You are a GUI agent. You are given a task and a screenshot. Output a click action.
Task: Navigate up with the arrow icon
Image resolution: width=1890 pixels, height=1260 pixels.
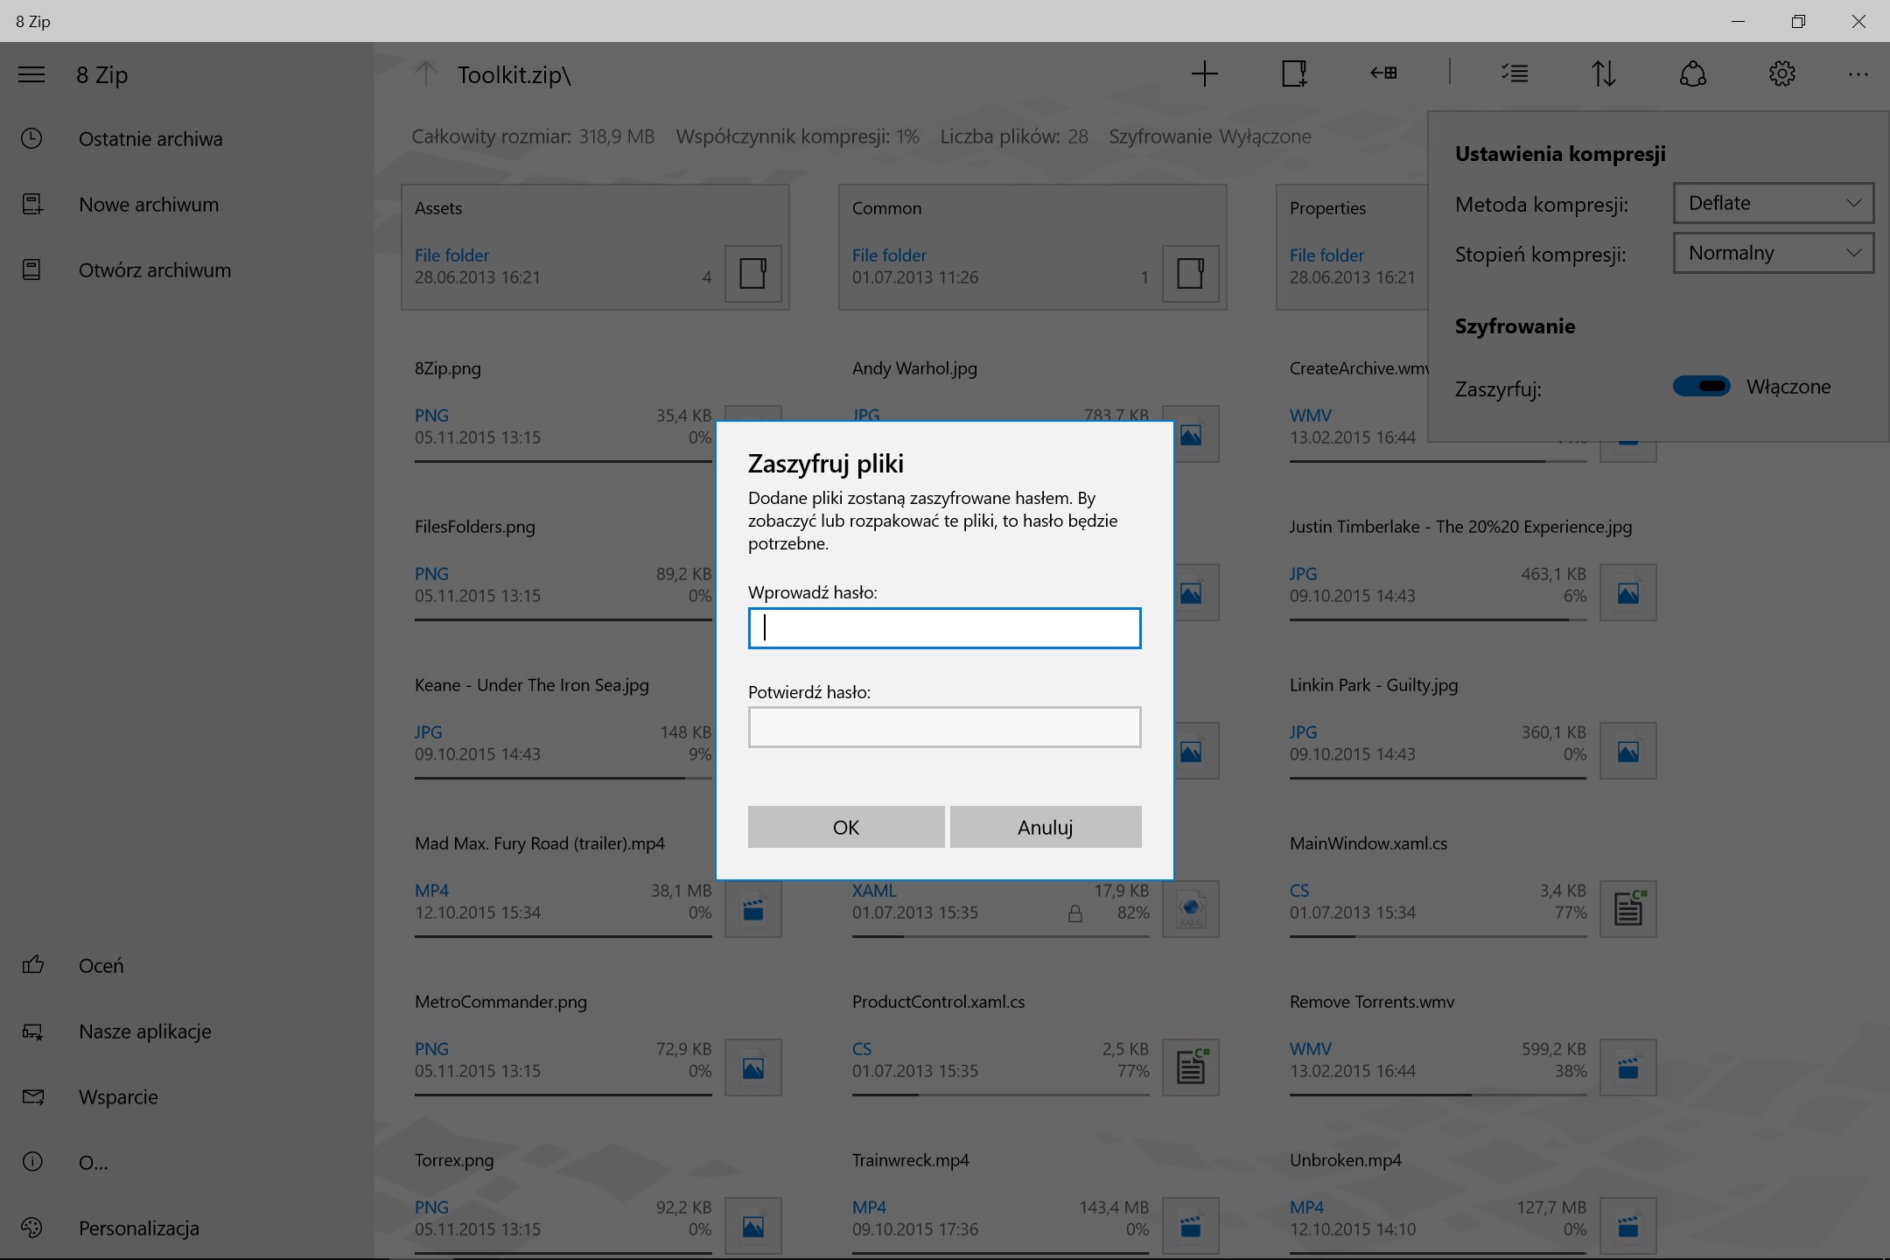426,74
